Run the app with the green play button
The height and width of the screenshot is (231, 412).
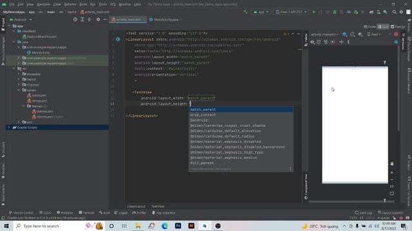click(x=314, y=12)
